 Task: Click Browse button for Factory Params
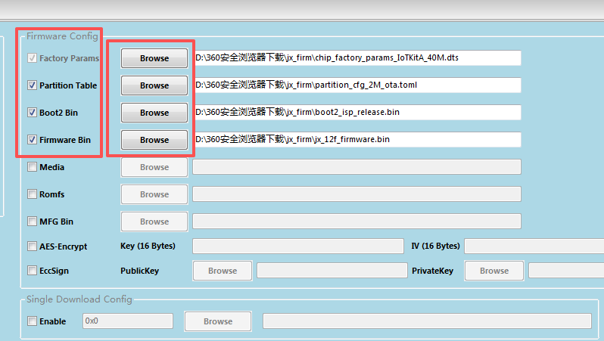[x=154, y=58]
